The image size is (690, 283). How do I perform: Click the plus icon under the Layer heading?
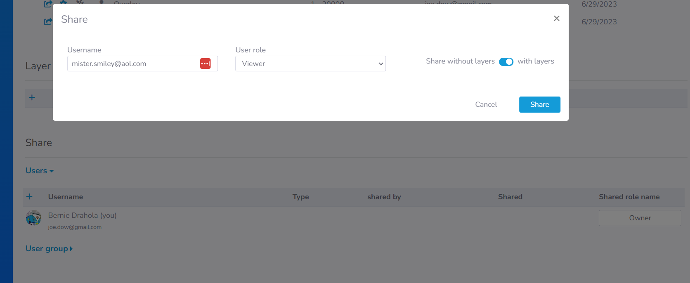coord(32,98)
